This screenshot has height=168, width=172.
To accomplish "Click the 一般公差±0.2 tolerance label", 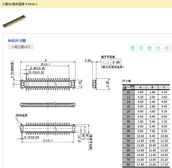I will [21, 47].
